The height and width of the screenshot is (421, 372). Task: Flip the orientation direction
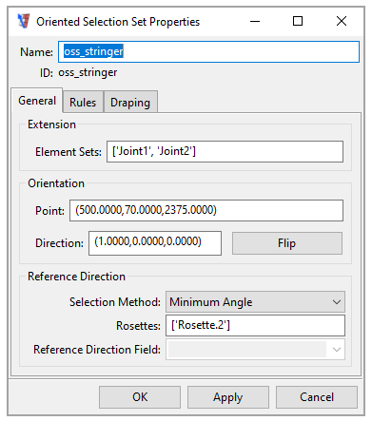tap(287, 243)
